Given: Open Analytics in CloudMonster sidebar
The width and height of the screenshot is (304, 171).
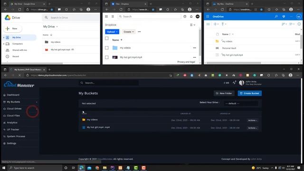Looking at the screenshot, I should pos(12,123).
